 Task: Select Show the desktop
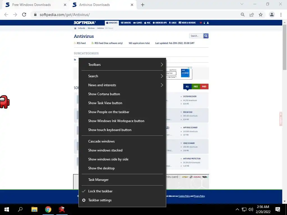point(122,168)
